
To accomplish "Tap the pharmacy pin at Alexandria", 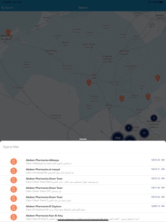I will (x=8, y=32).
